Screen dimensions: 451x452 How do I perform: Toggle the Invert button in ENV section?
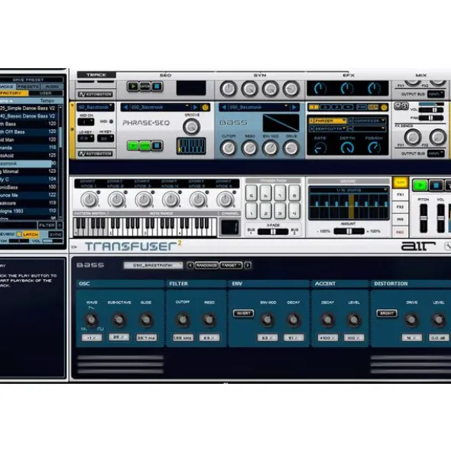(243, 314)
